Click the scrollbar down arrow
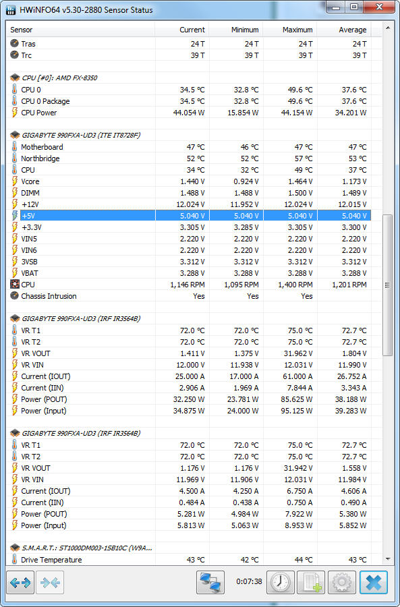Viewport: 400px width, 607px height. 388,559
